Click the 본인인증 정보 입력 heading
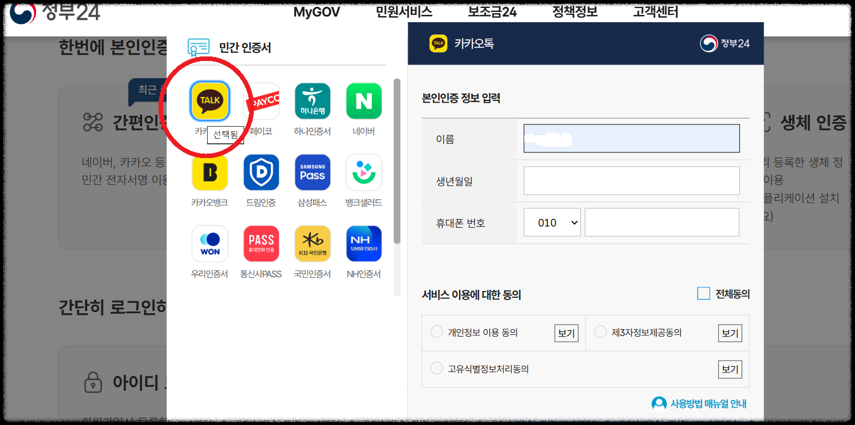Screen dimensions: 855x425 (461, 98)
